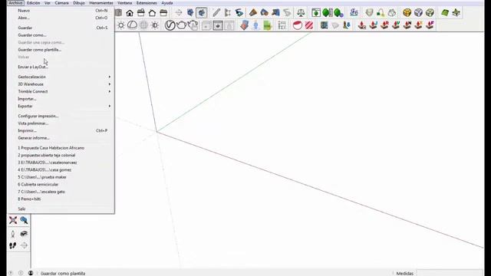
Task: Click the red arrow icon labeled V
Action: [x=396, y=25]
